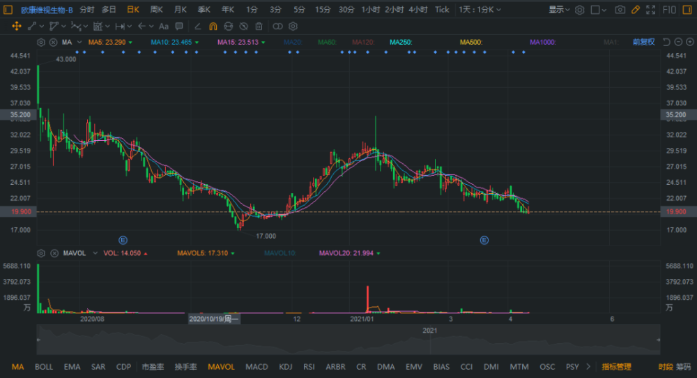Open MAVOL indicator settings gear
697x378 pixels.
click(x=41, y=253)
